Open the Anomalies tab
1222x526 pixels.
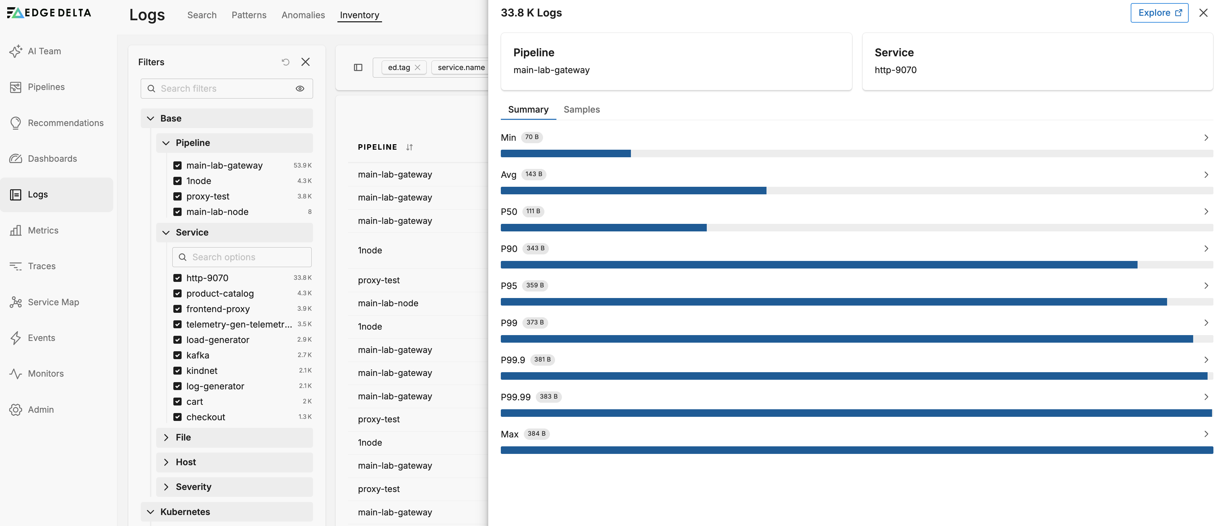coord(303,15)
